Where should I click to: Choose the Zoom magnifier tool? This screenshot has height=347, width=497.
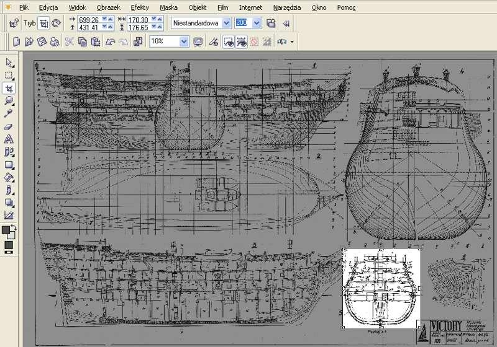(9, 101)
